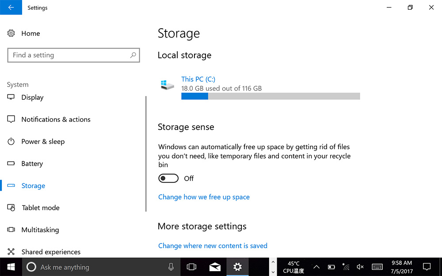This screenshot has width=442, height=276.
Task: Show hidden tray icons chevron
Action: click(316, 267)
